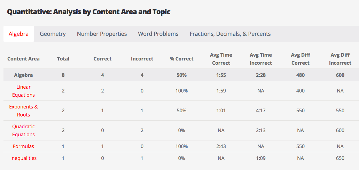Open the Quadratic Equations topic link

[x=23, y=130]
